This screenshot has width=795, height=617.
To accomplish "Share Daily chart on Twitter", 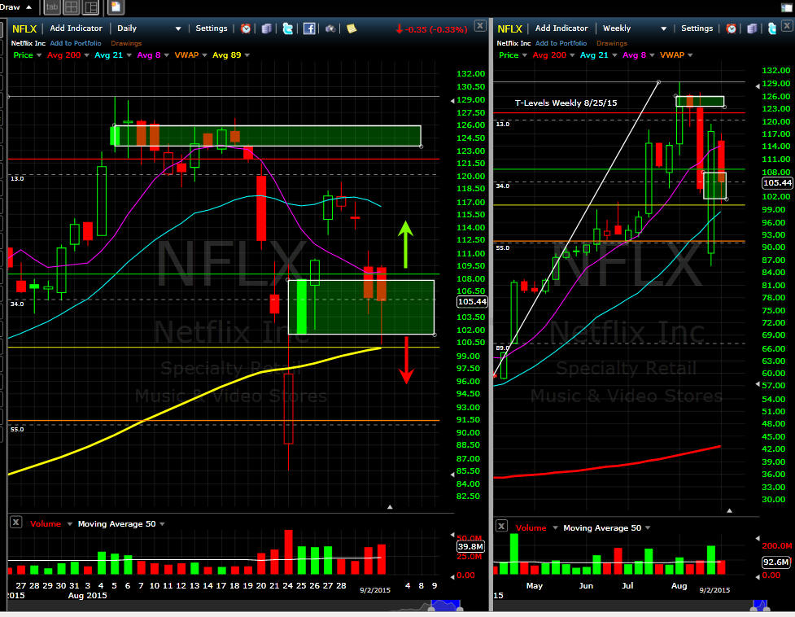I will (287, 28).
